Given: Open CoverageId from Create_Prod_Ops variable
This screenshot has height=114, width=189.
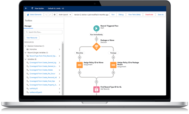Looking at the screenshot, I should 42,81.
